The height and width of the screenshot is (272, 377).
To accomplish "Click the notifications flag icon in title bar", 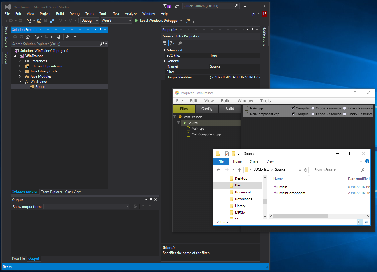I will (x=165, y=6).
